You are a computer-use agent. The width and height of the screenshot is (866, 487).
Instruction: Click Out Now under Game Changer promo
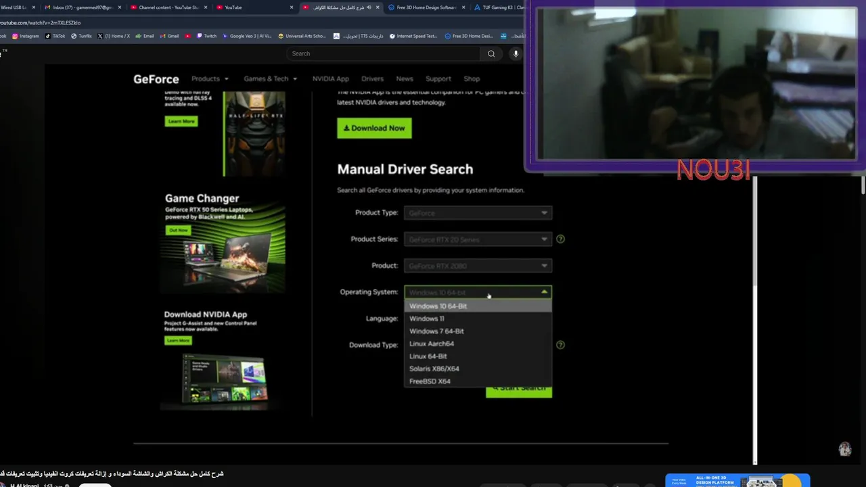pos(179,230)
